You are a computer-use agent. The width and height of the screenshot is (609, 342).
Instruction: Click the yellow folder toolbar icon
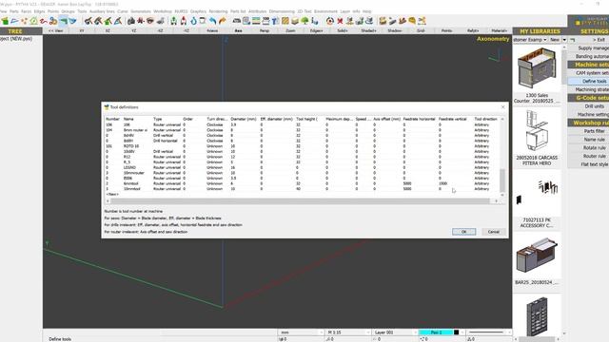point(383,21)
